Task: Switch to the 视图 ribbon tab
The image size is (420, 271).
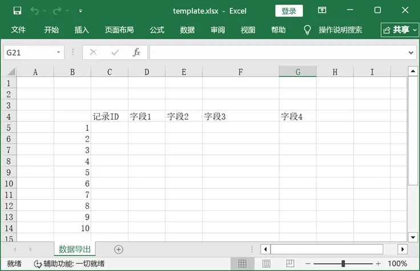Action: click(x=248, y=30)
